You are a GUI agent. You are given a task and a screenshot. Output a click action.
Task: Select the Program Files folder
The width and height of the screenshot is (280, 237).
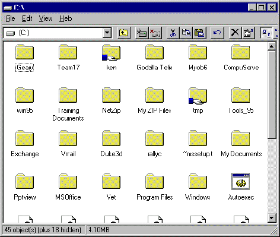(x=154, y=187)
